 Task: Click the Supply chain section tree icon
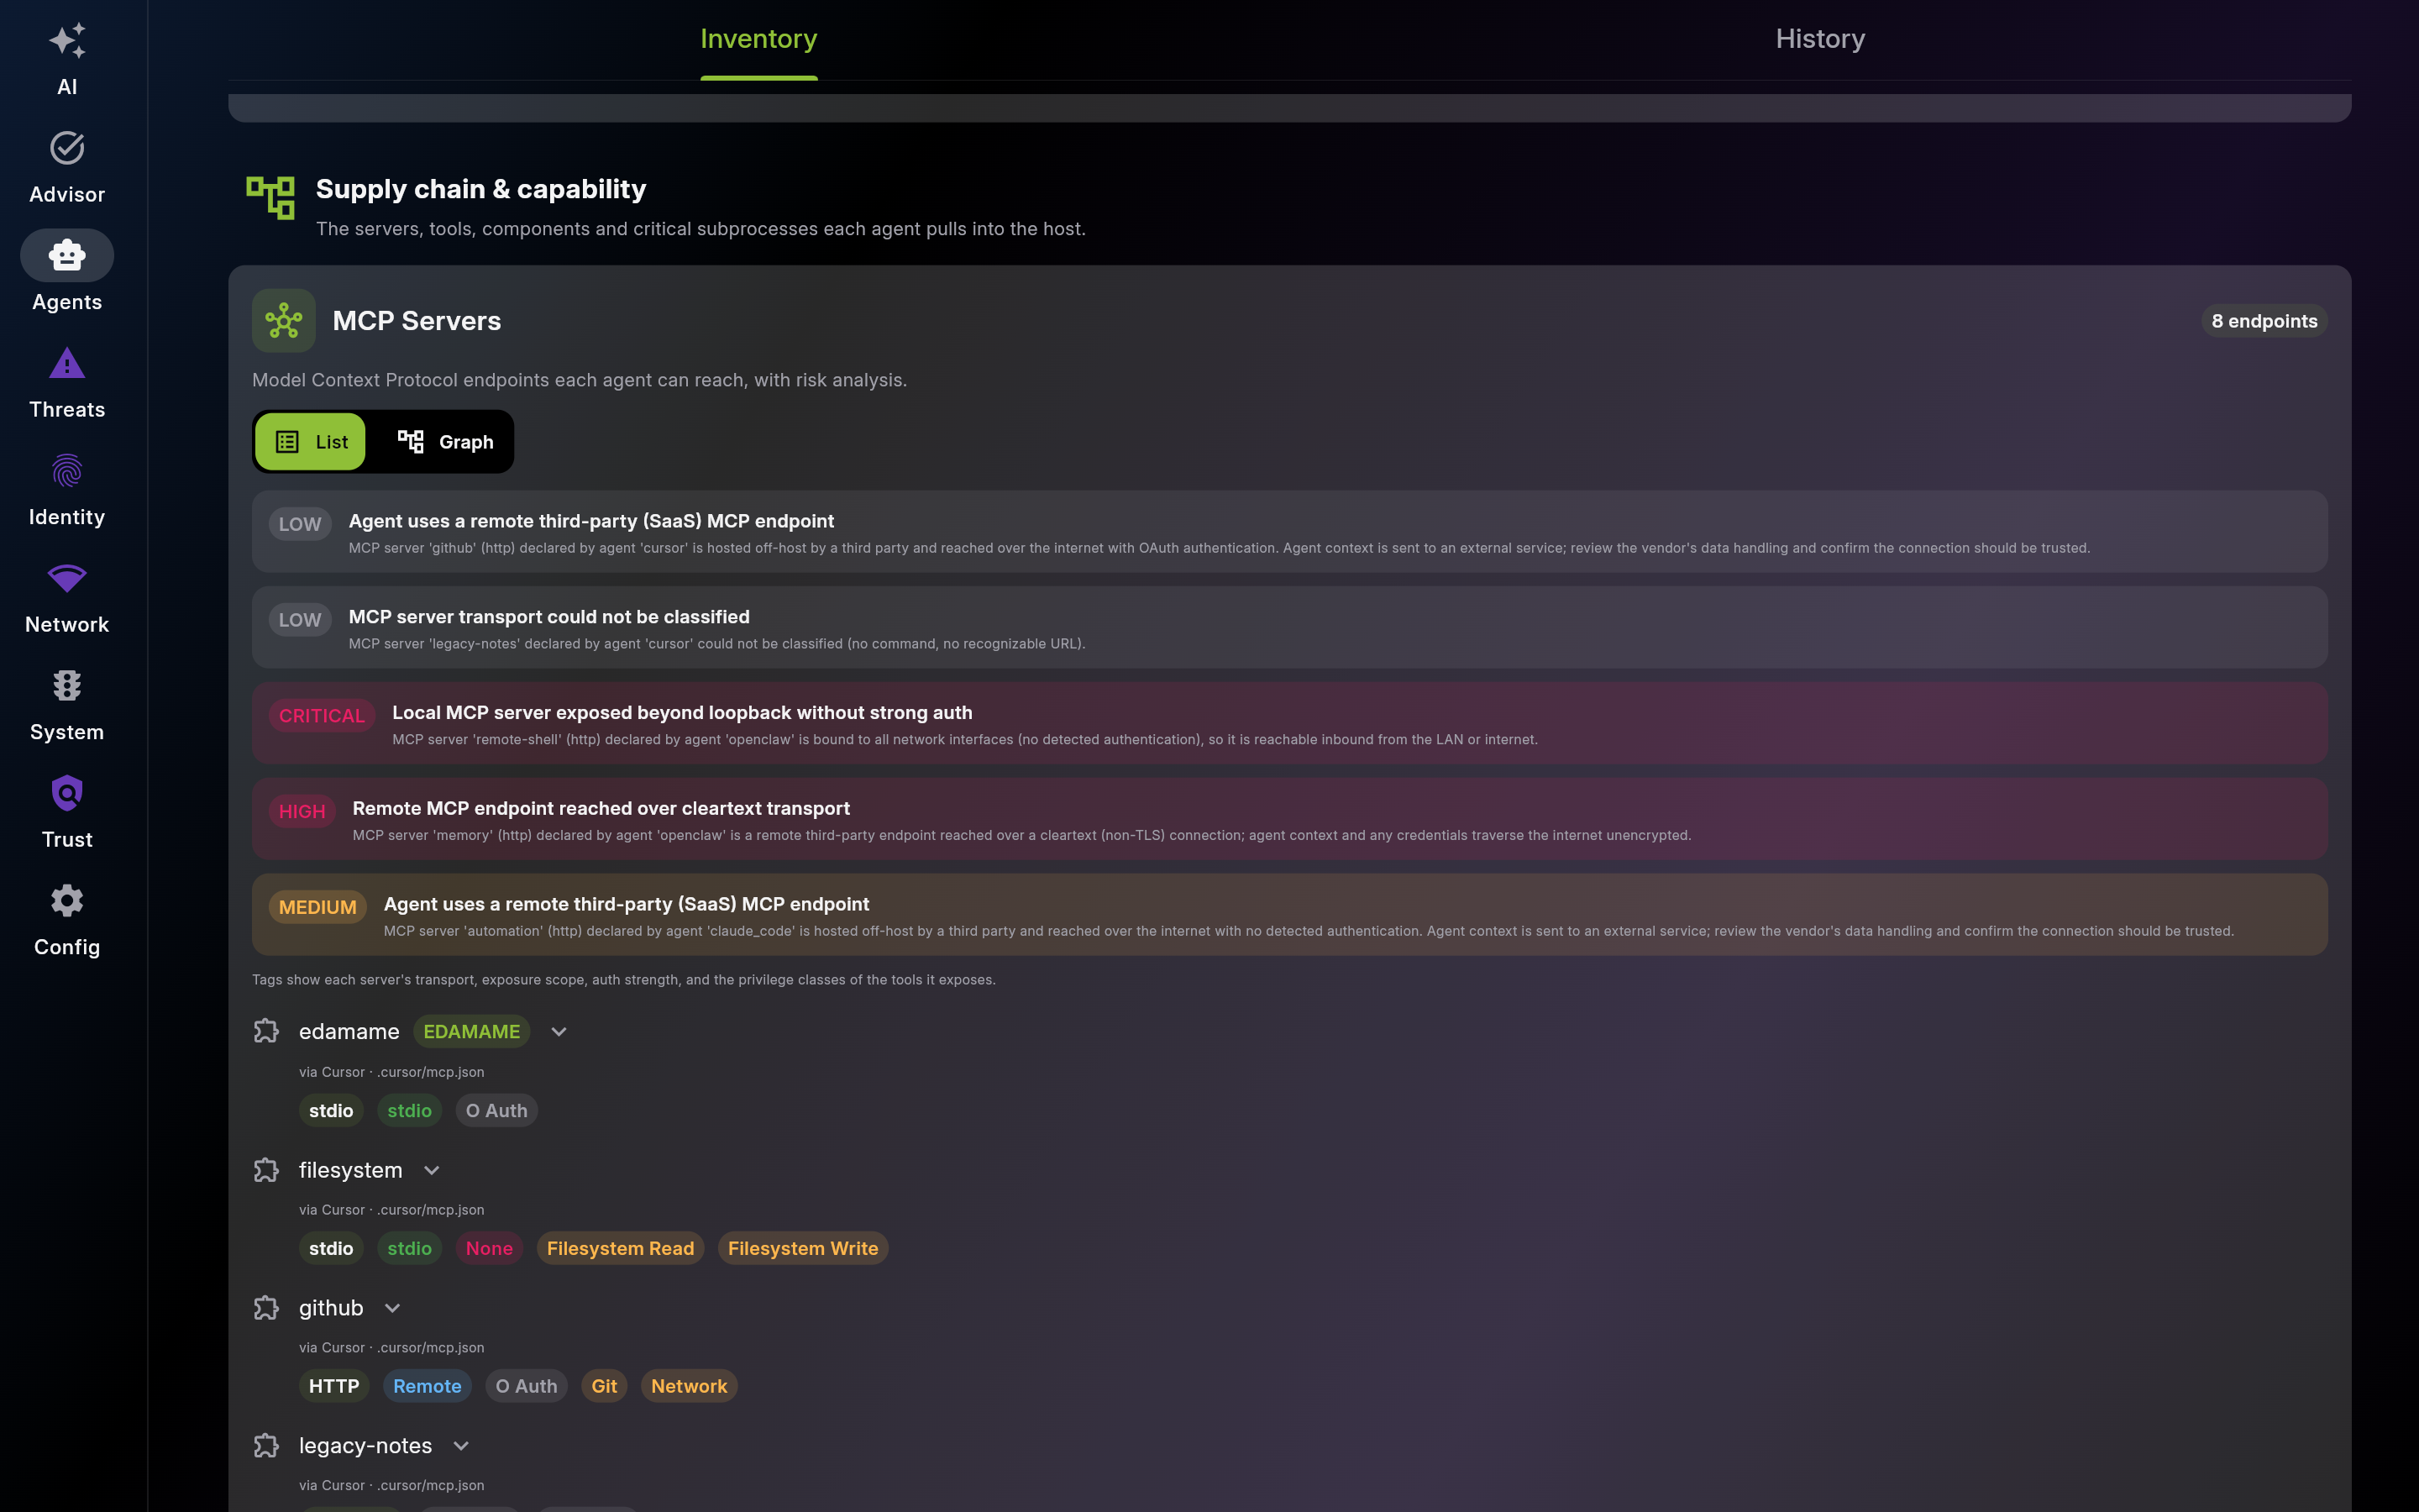point(271,197)
